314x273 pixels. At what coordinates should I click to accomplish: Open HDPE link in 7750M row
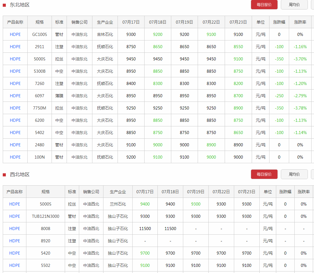15,108
